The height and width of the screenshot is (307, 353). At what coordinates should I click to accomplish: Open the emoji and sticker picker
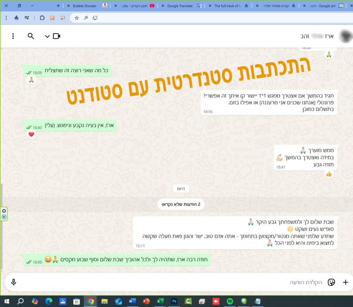pyautogui.click(x=331, y=282)
